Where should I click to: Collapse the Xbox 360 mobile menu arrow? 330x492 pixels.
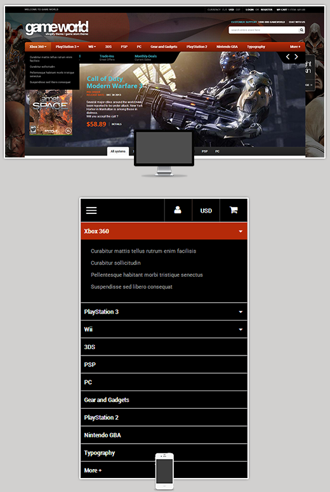tap(241, 231)
